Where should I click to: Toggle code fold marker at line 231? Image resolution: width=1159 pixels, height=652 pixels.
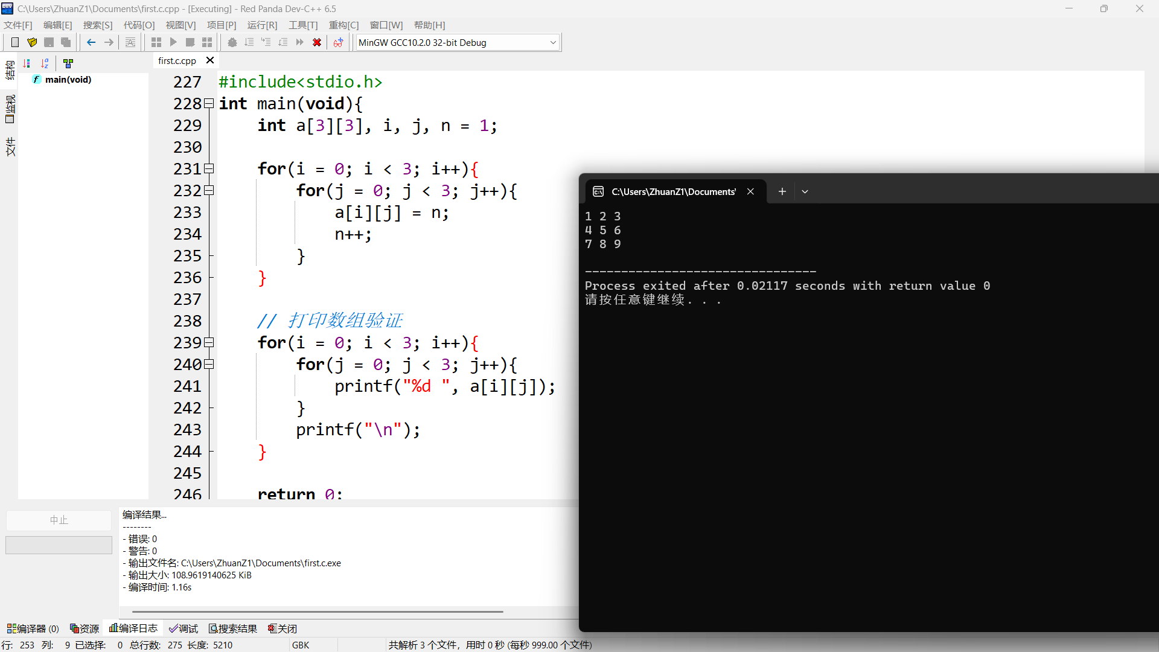tap(209, 169)
